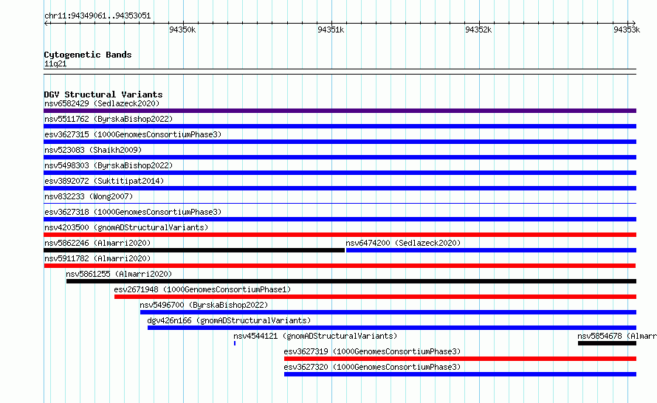The image size is (657, 403).
Task: Open nsv5861255 (Almarri2020) variant label
Action: [x=119, y=274]
